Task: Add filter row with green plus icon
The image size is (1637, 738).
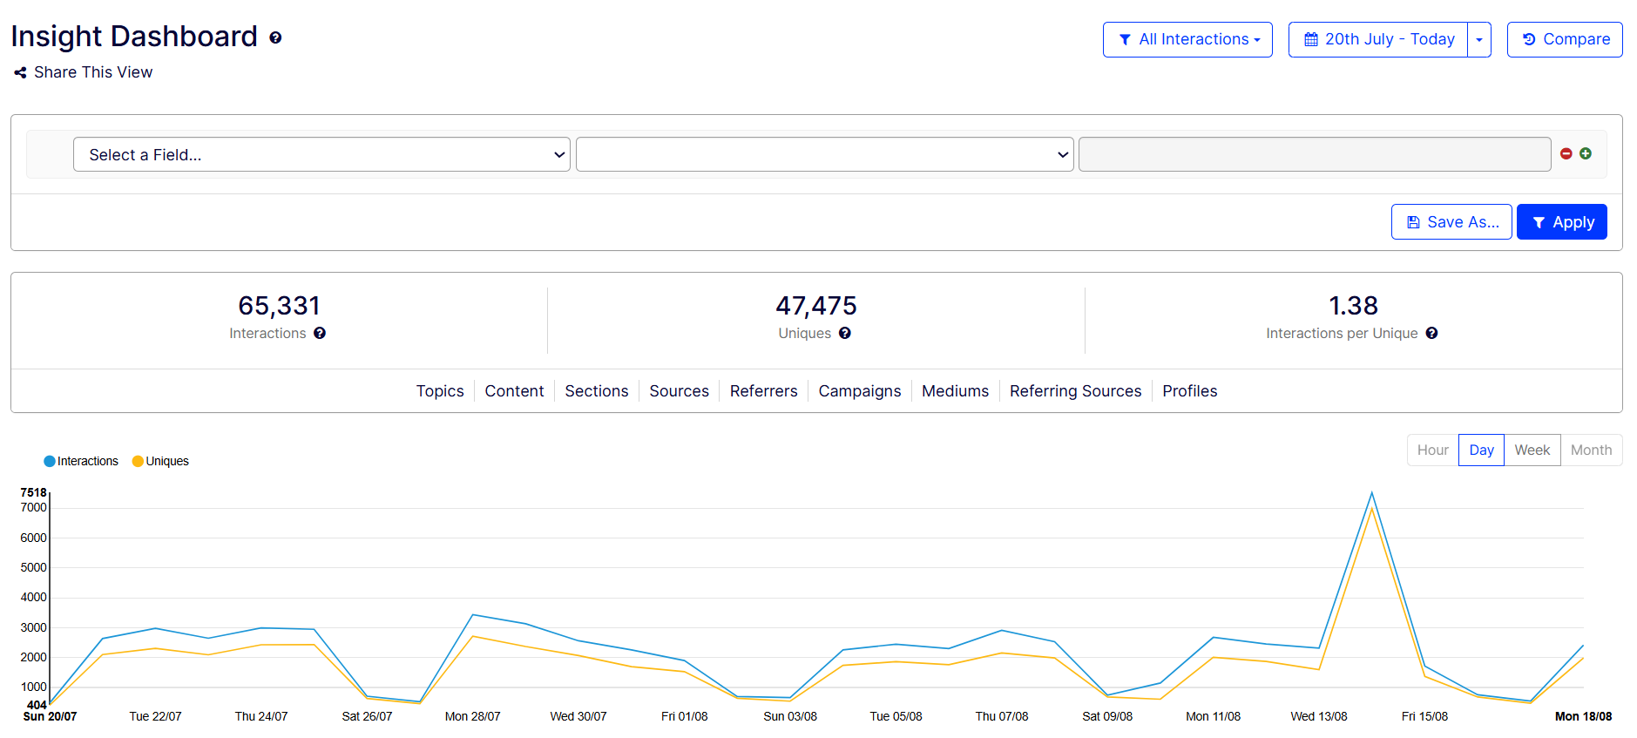Action: tap(1586, 153)
